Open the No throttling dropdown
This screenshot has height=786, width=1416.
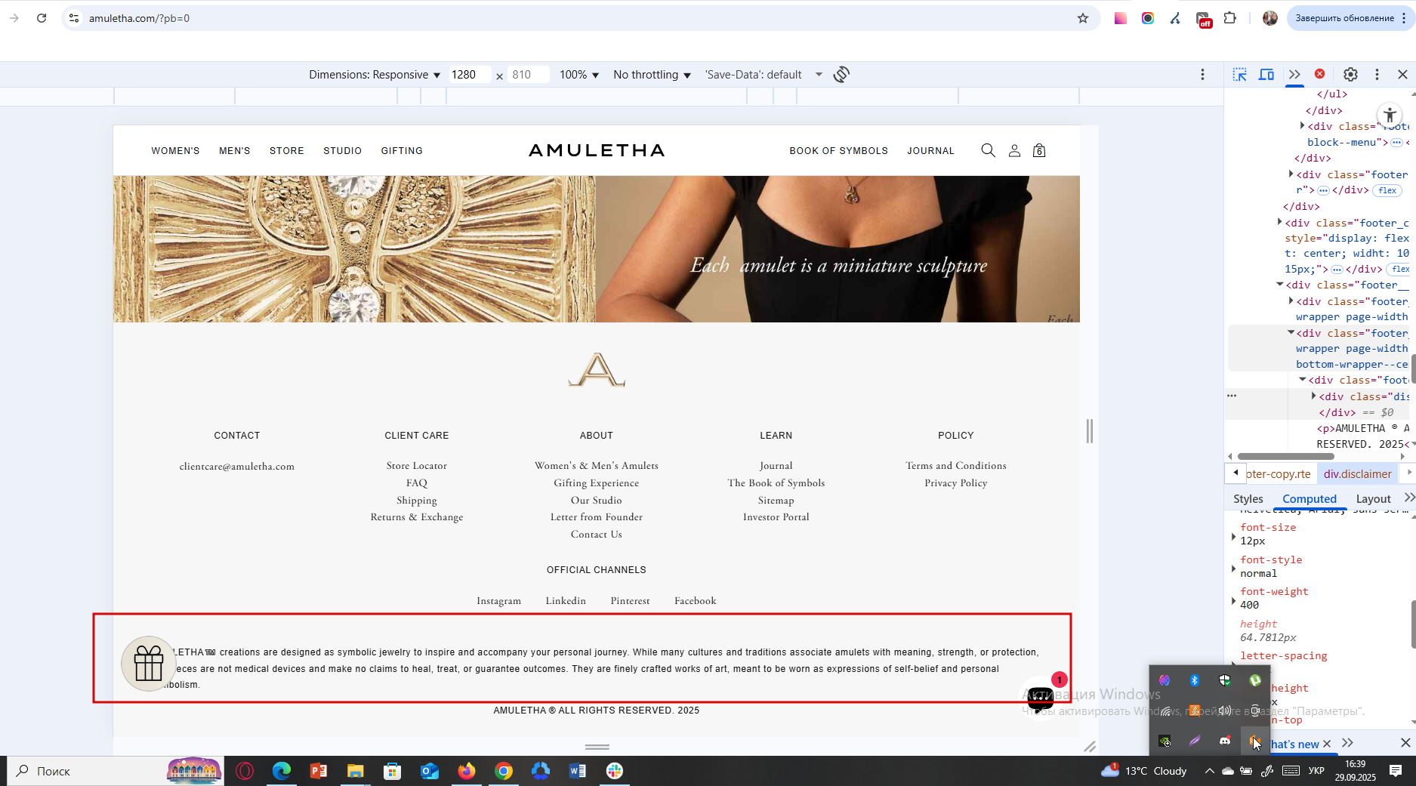pyautogui.click(x=652, y=75)
